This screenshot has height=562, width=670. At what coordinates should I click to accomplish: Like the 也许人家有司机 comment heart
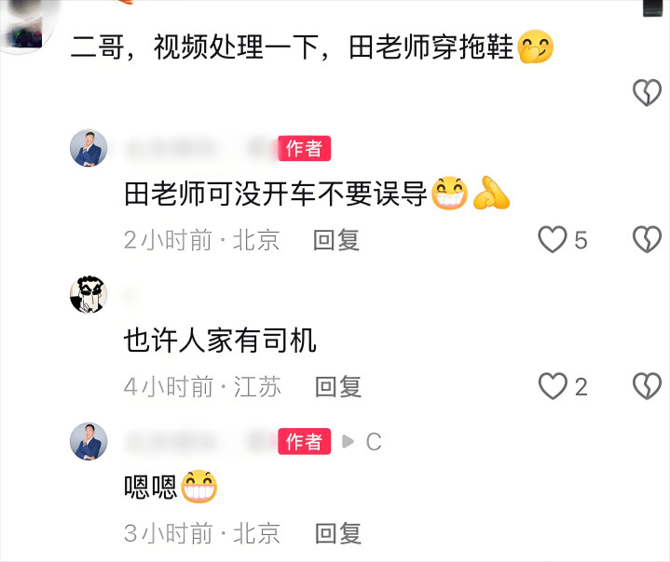tap(552, 386)
